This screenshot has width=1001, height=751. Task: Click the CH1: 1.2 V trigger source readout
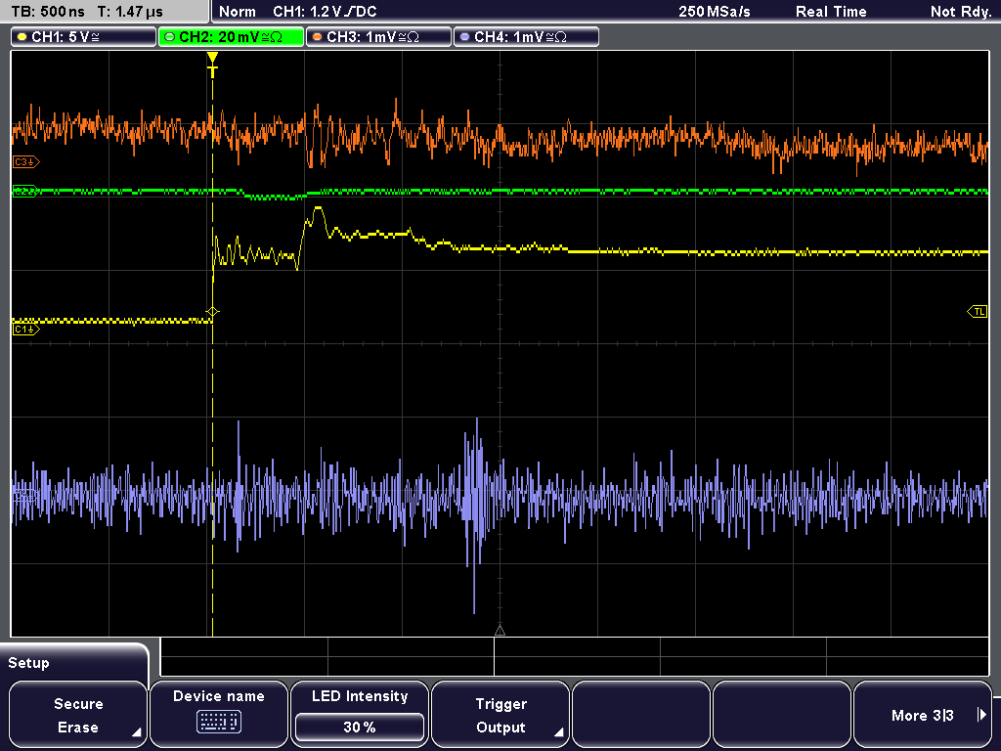click(x=325, y=12)
